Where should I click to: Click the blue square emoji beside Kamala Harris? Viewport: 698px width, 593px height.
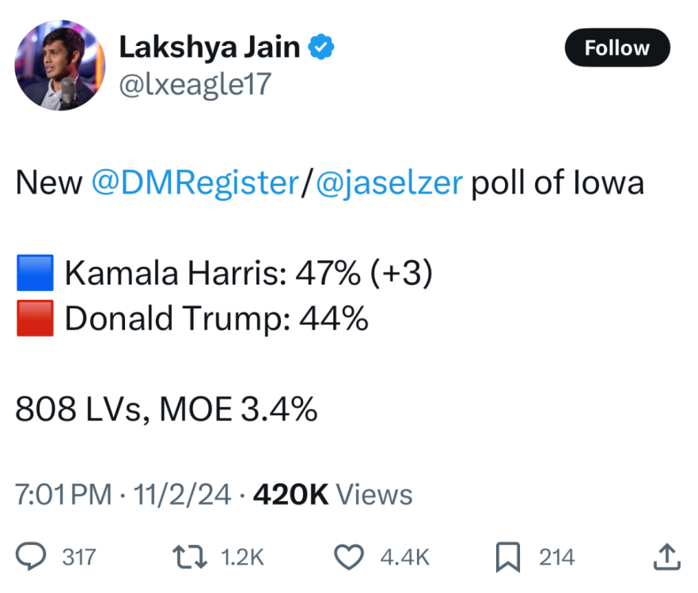[x=35, y=274]
